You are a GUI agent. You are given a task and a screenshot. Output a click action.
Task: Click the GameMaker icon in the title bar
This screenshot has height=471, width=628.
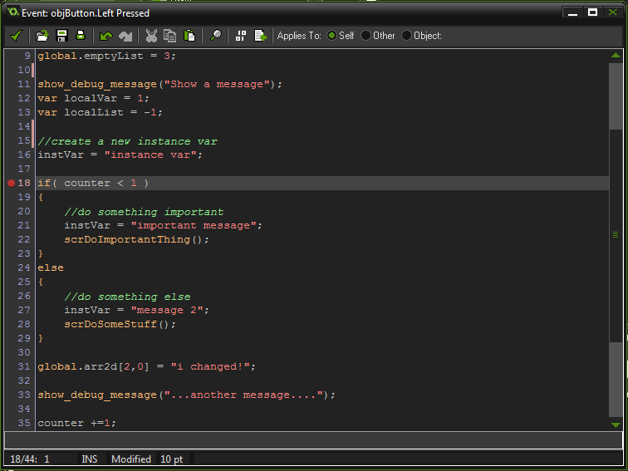tap(12, 12)
